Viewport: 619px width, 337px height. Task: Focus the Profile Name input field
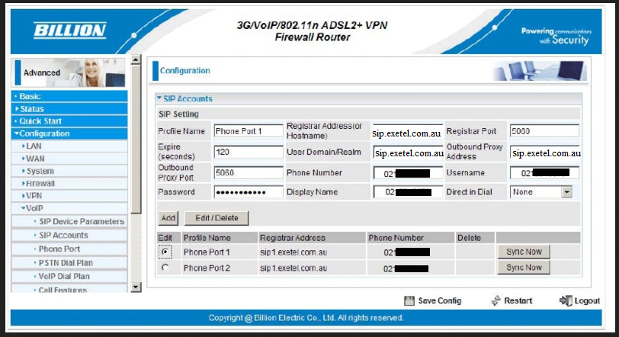[x=249, y=131]
